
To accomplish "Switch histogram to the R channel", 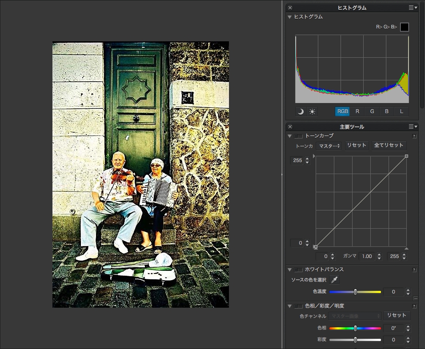I will (357, 111).
